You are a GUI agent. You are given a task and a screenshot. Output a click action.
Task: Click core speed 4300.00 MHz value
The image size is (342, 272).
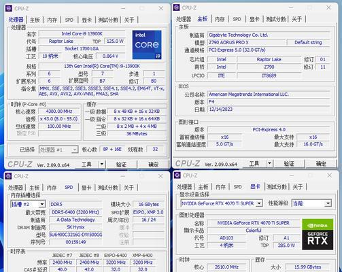pos(59,112)
